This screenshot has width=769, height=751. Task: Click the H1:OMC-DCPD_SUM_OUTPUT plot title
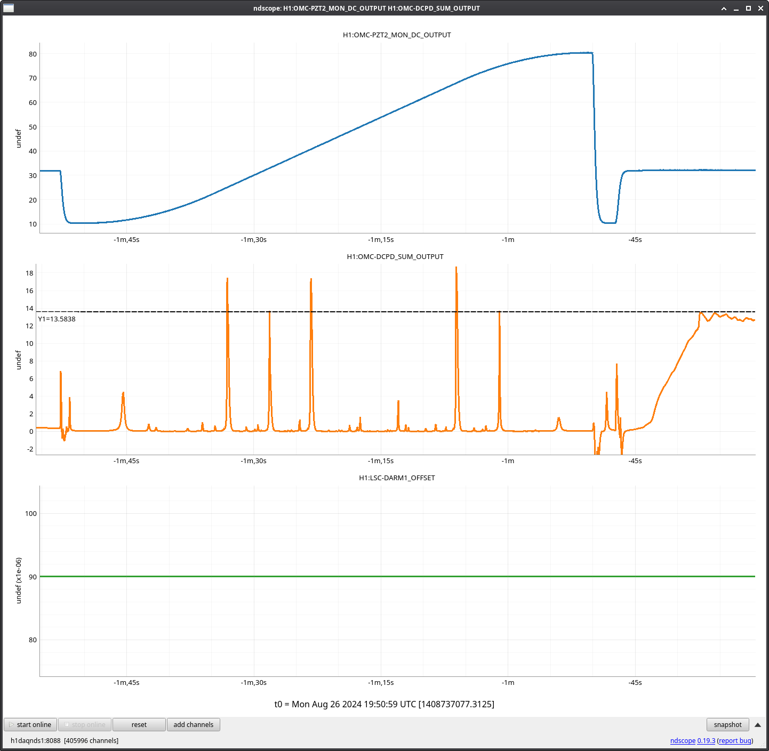click(x=395, y=256)
